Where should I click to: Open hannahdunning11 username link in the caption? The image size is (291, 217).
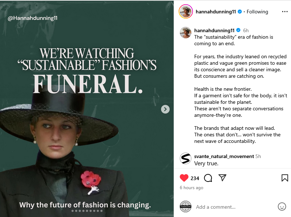point(214,30)
